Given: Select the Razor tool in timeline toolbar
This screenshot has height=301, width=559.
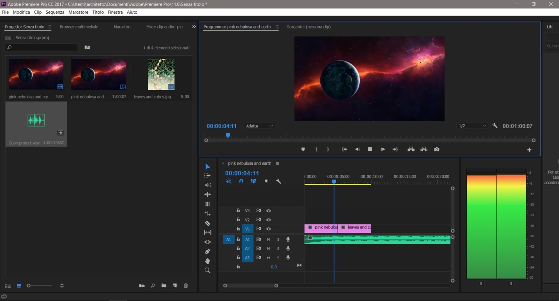Looking at the screenshot, I should click(208, 223).
